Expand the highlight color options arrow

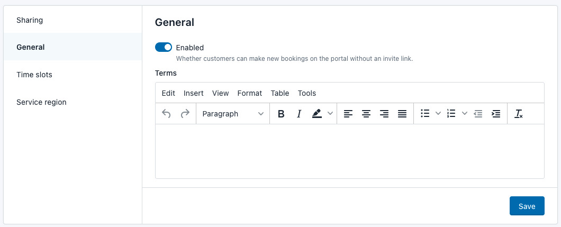pos(331,114)
